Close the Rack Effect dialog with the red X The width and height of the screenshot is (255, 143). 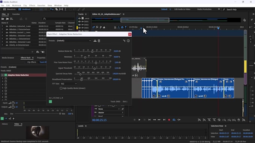[130, 34]
